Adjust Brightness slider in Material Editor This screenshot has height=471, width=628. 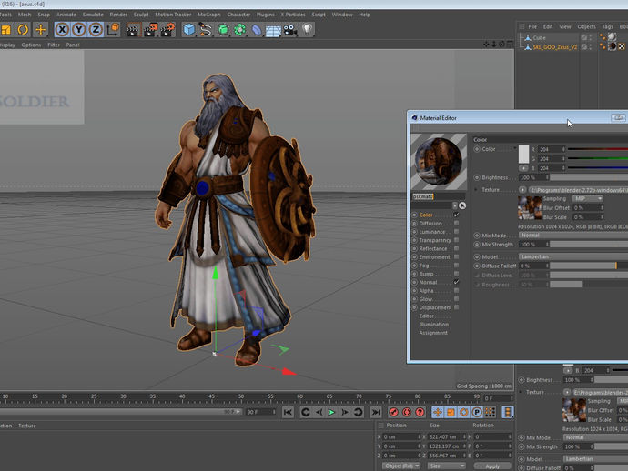coord(589,177)
